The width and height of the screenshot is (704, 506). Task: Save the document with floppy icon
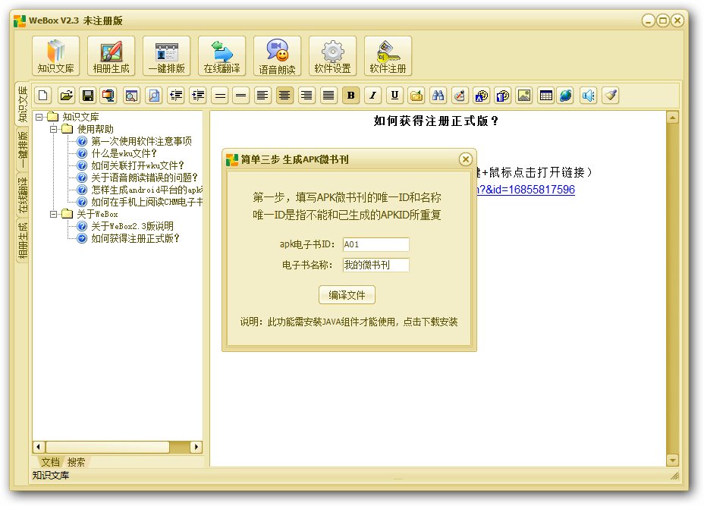point(88,95)
